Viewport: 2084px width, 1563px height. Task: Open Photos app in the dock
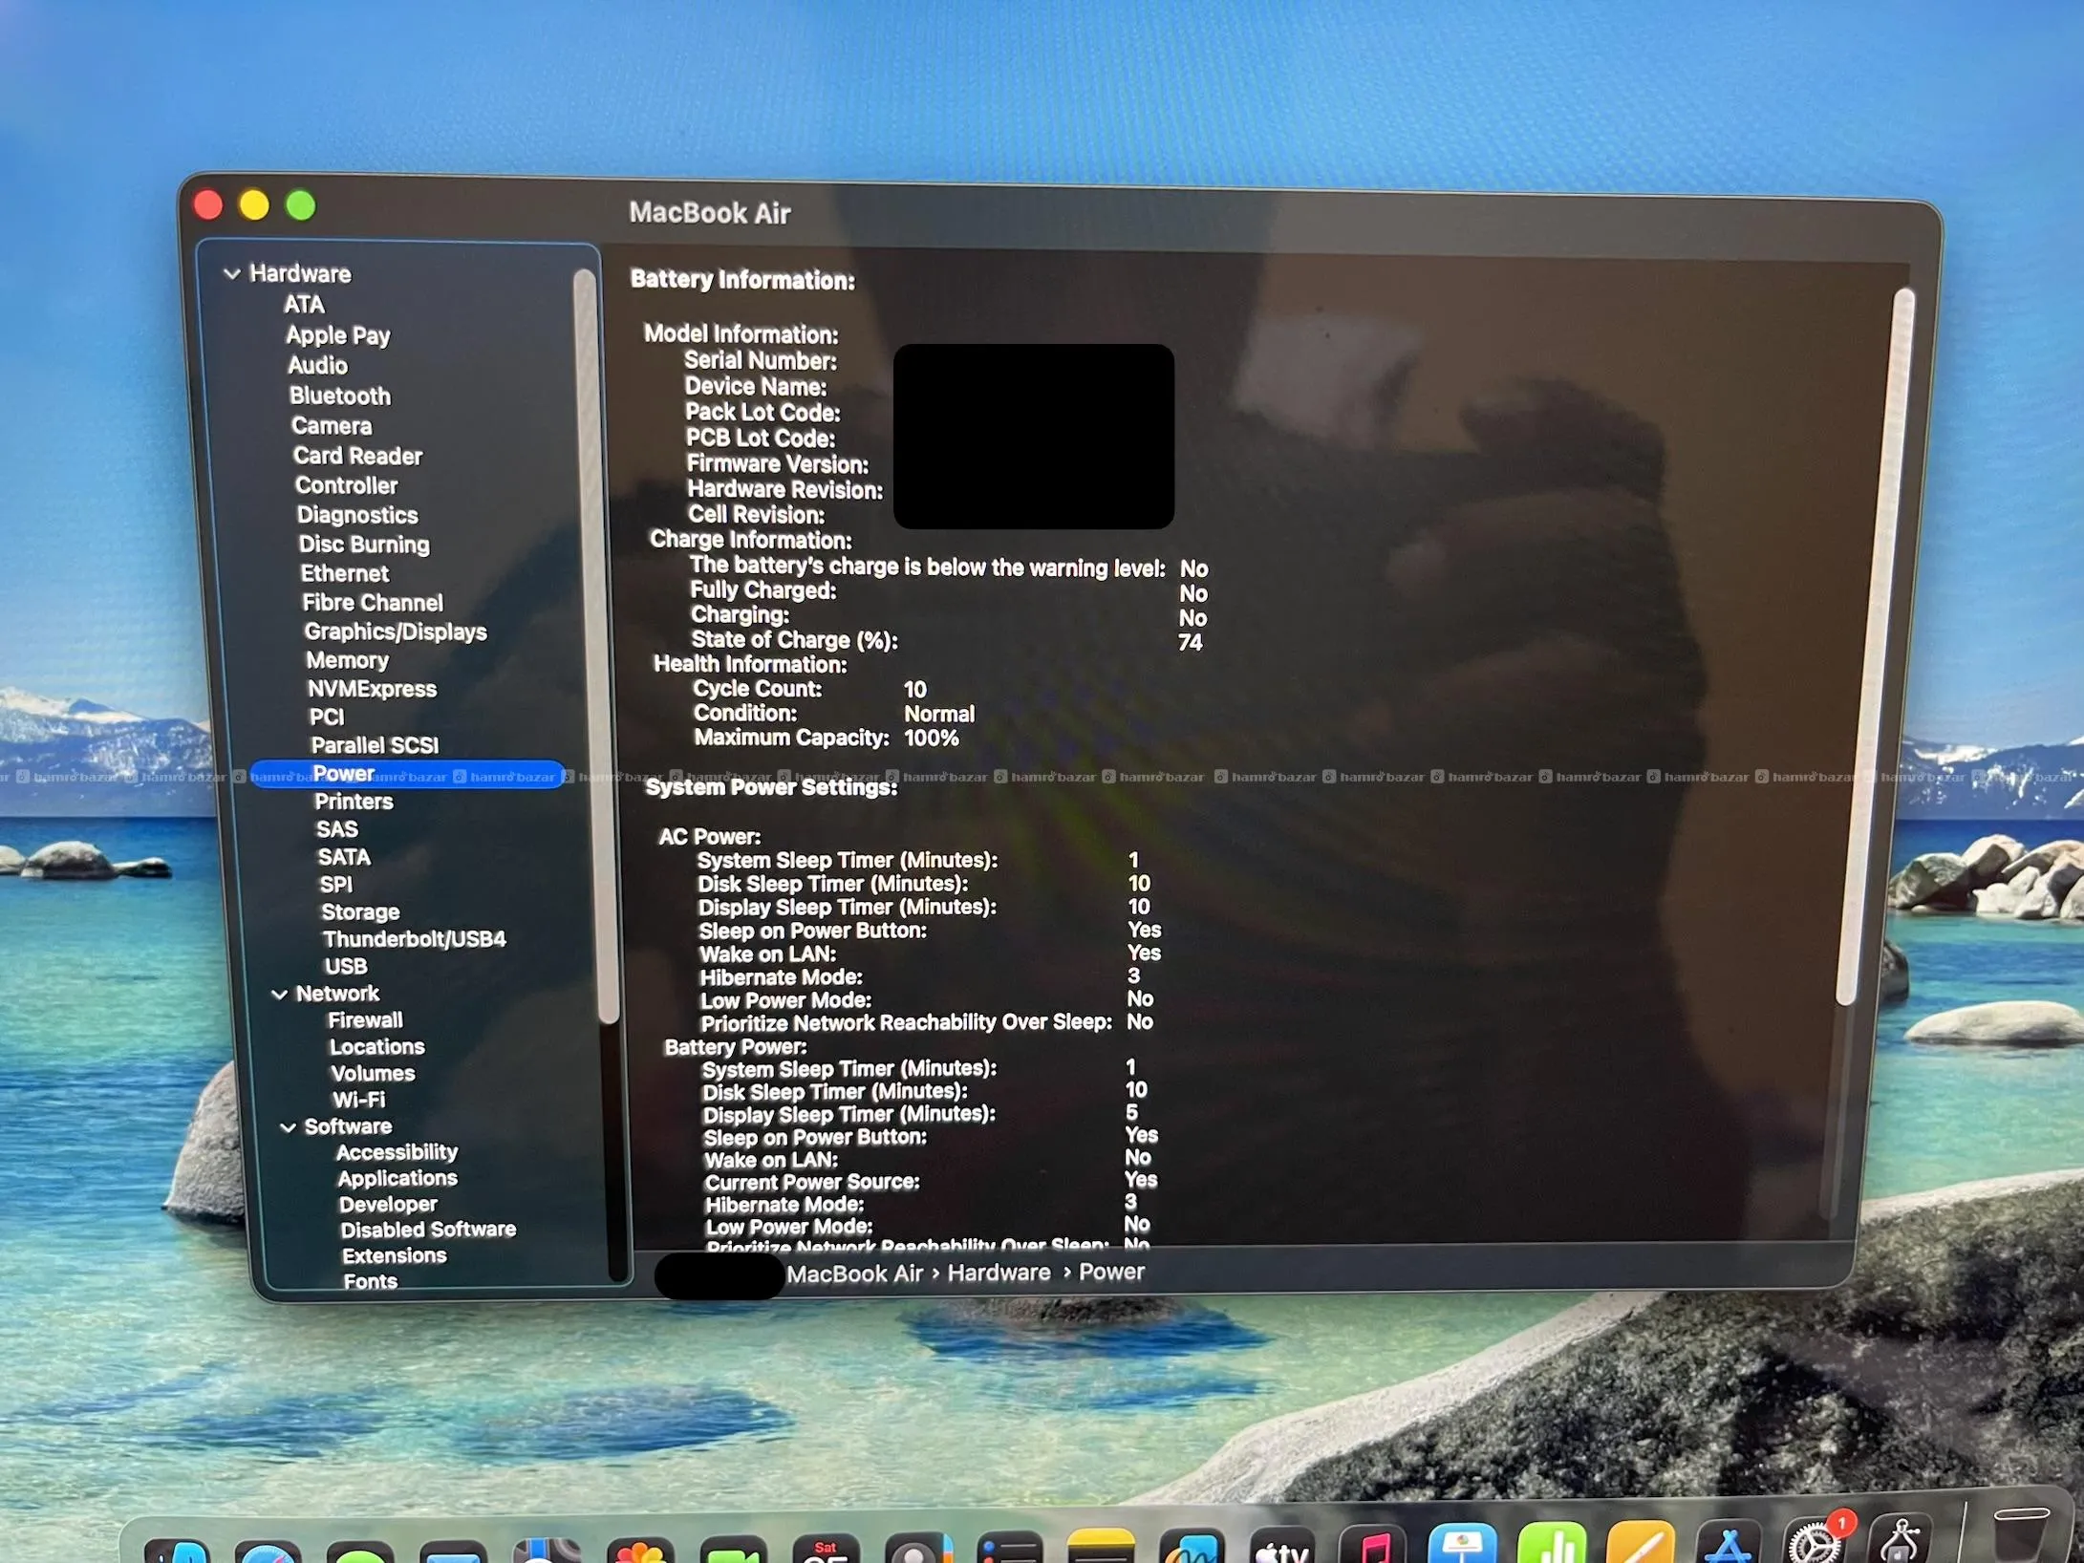point(639,1550)
